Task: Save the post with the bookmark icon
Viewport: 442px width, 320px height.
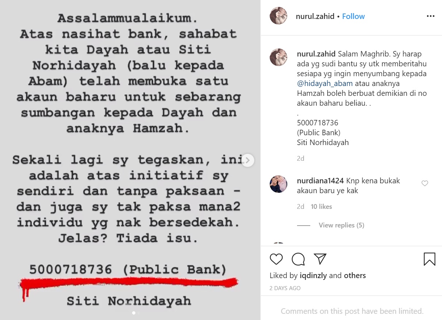Action: [x=429, y=259]
